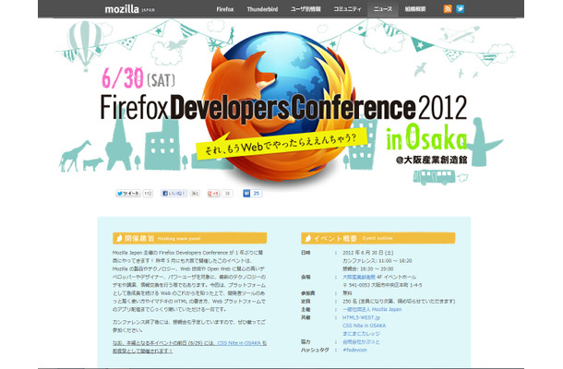The height and width of the screenshot is (369, 563).
Task: Open the Twitter icon in header
Action: pyautogui.click(x=460, y=9)
